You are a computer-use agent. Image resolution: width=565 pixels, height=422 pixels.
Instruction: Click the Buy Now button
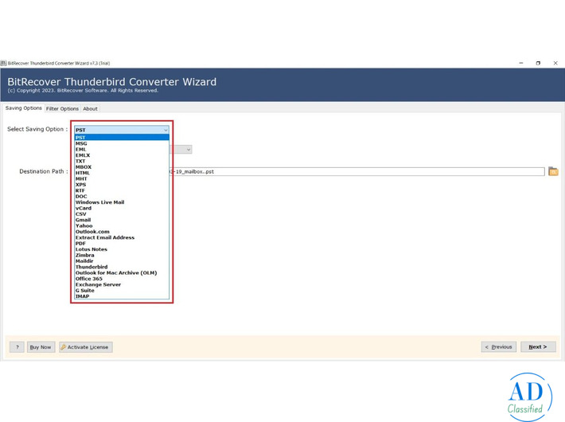41,347
